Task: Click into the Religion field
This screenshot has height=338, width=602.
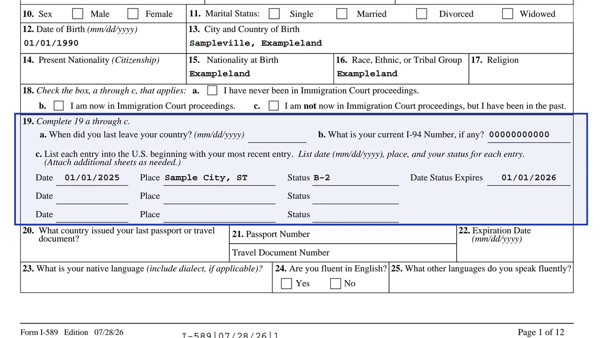Action: pyautogui.click(x=521, y=74)
